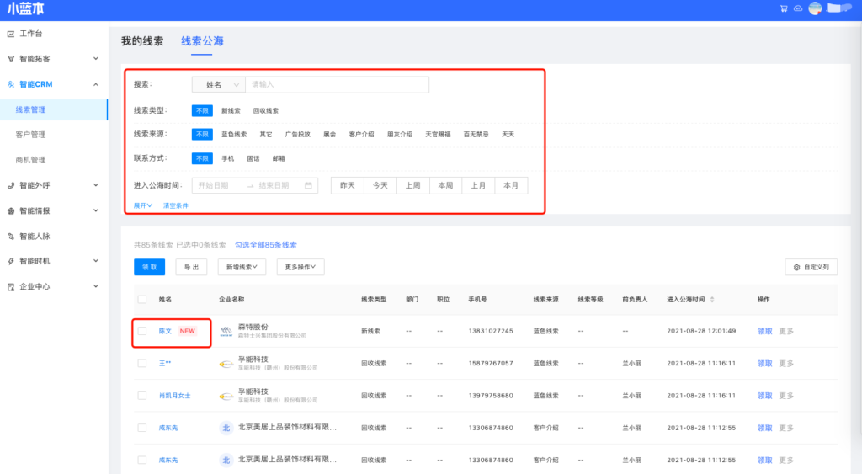Open the 新增线索 dropdown
This screenshot has width=862, height=474.
pyautogui.click(x=242, y=267)
